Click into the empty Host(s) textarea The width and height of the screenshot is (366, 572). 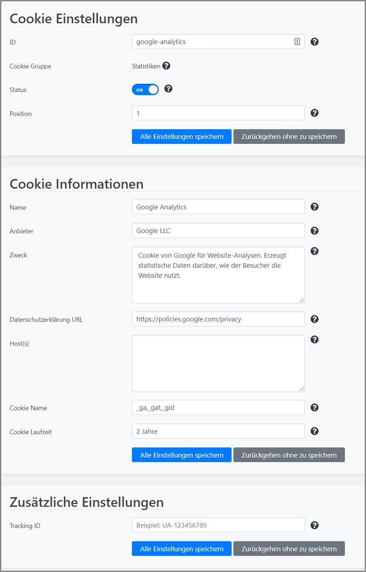tap(218, 363)
